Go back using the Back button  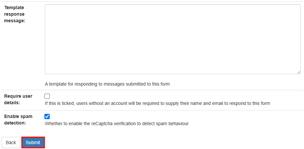(x=11, y=142)
